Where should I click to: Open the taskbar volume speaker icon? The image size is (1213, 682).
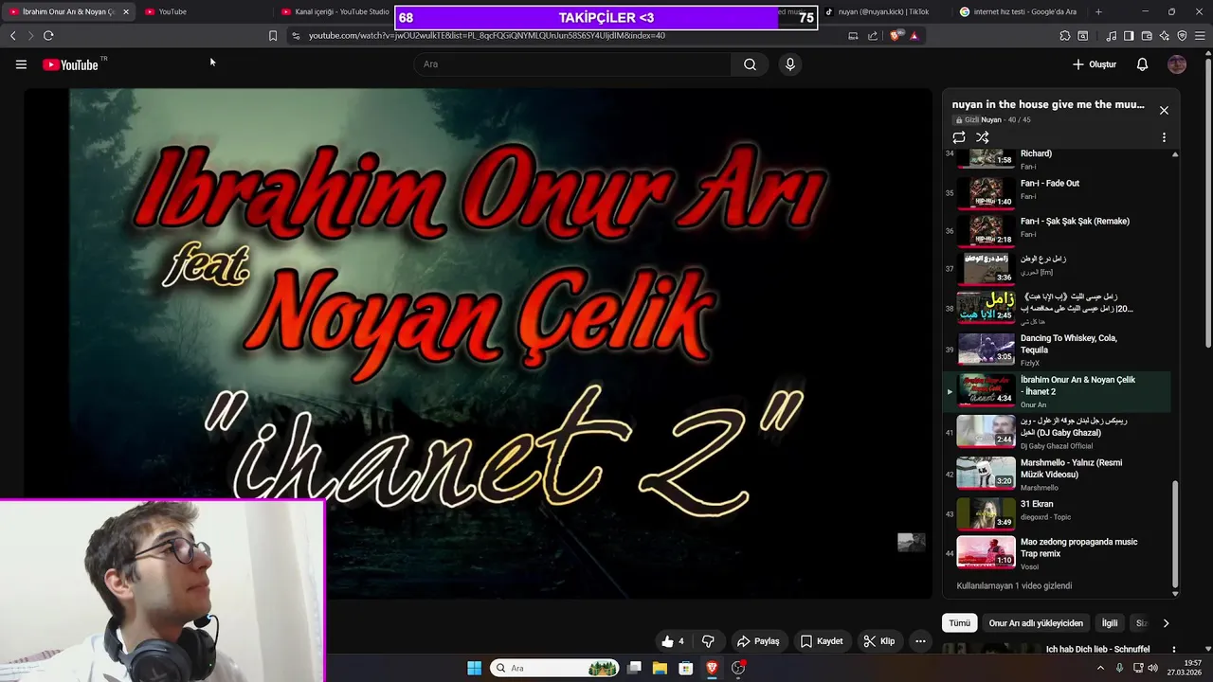pos(1152,668)
